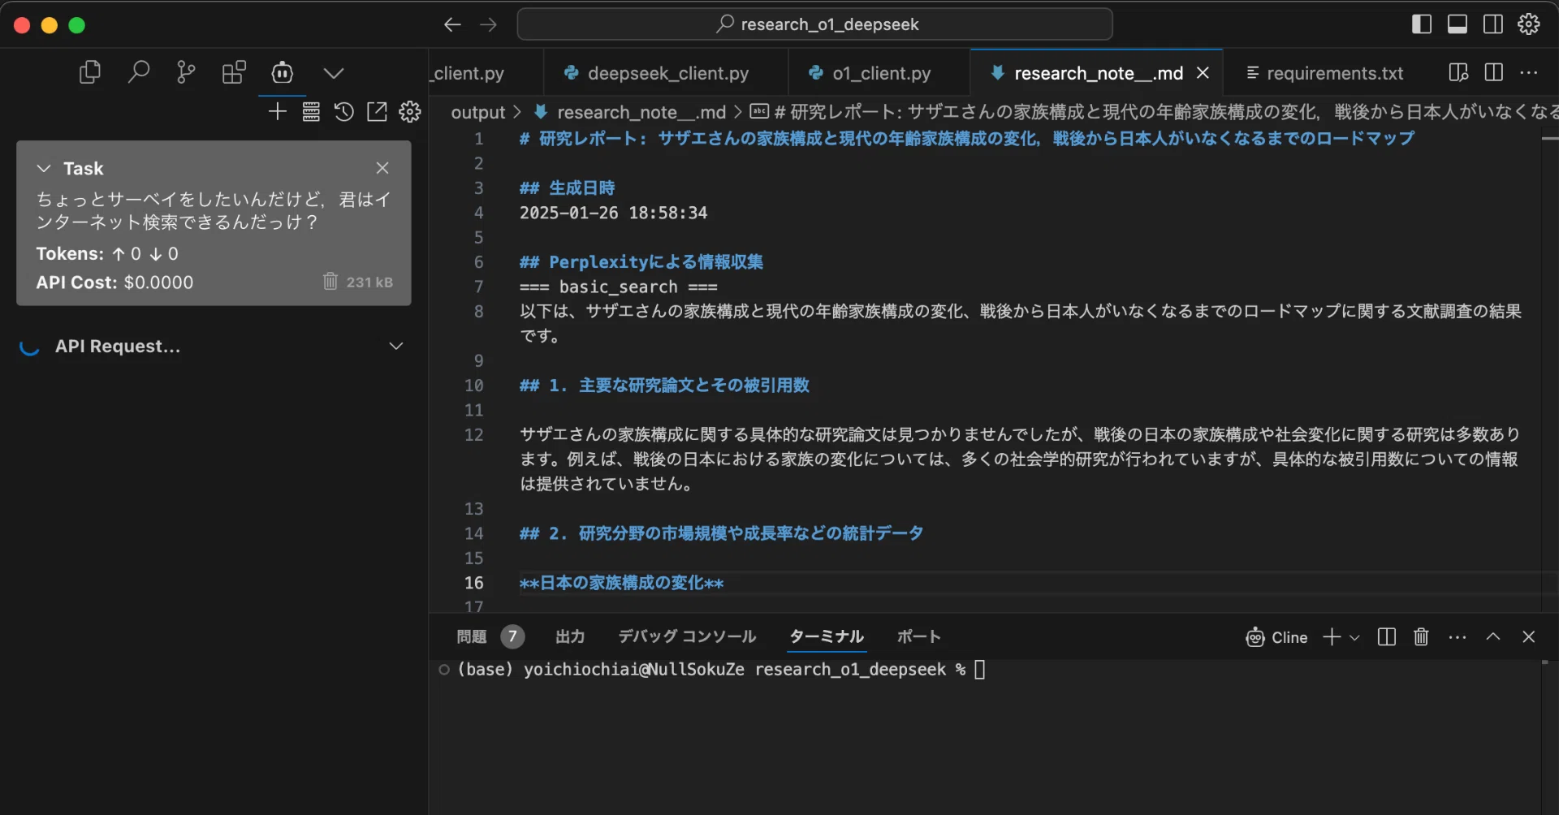This screenshot has width=1559, height=815.
Task: Click line number 12 in gutter
Action: pos(473,435)
